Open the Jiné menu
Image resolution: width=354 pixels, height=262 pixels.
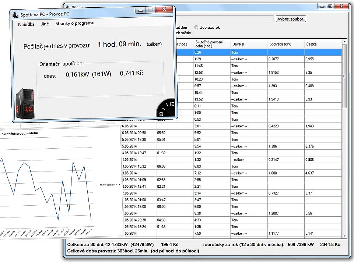[45, 24]
